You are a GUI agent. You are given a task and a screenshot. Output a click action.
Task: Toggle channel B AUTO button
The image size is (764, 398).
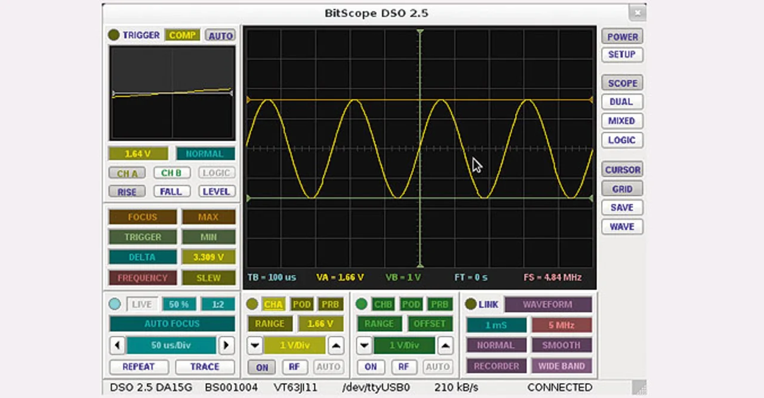pyautogui.click(x=438, y=367)
